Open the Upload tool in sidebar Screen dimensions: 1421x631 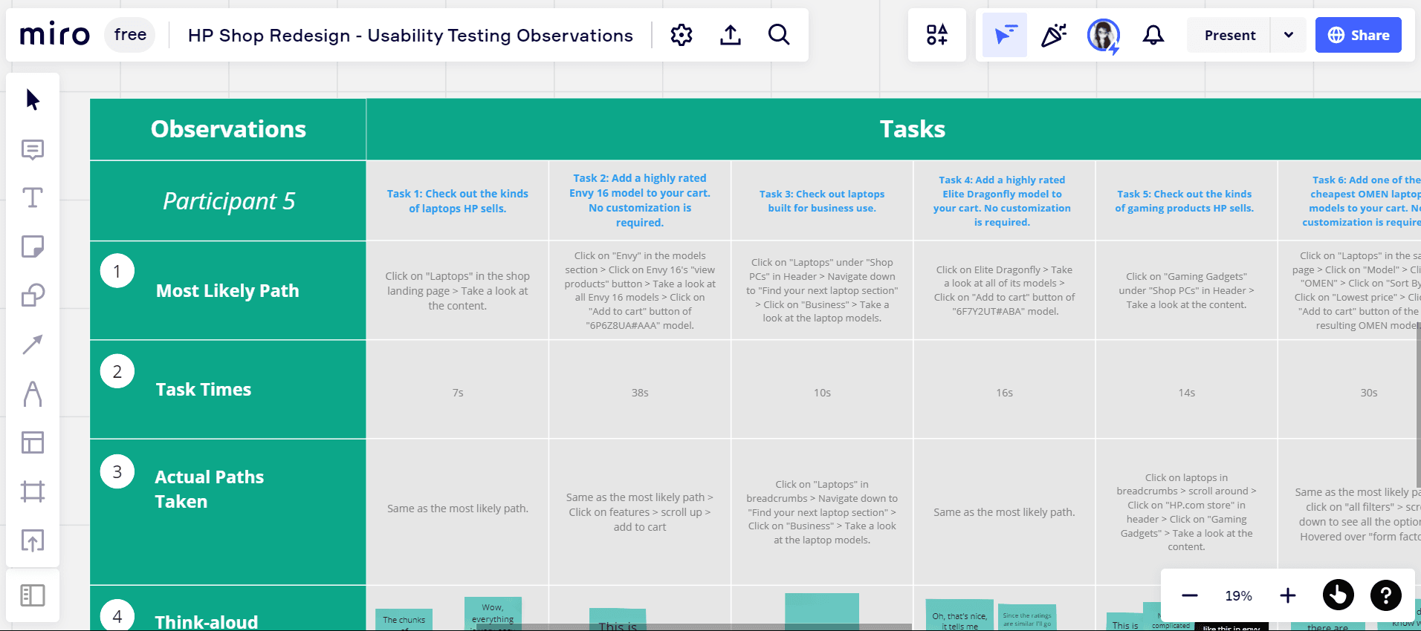[x=33, y=540]
